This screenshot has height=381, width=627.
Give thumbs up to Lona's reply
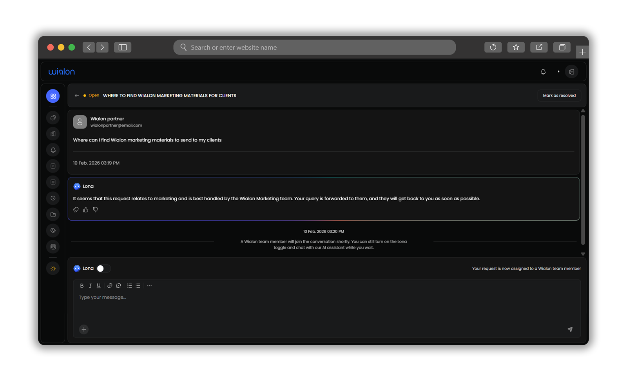(x=86, y=210)
